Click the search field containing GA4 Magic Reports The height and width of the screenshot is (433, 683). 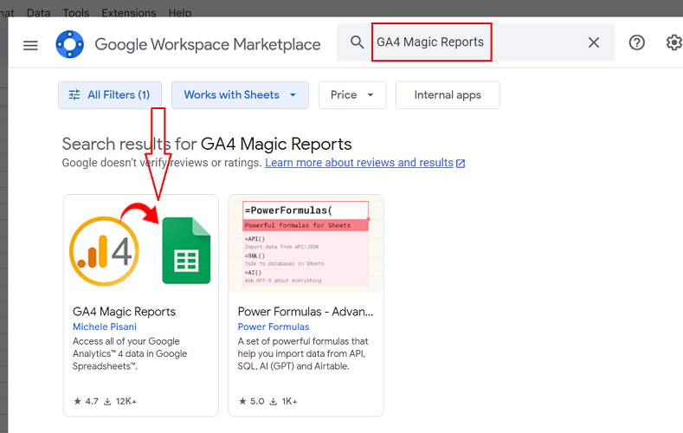click(475, 42)
